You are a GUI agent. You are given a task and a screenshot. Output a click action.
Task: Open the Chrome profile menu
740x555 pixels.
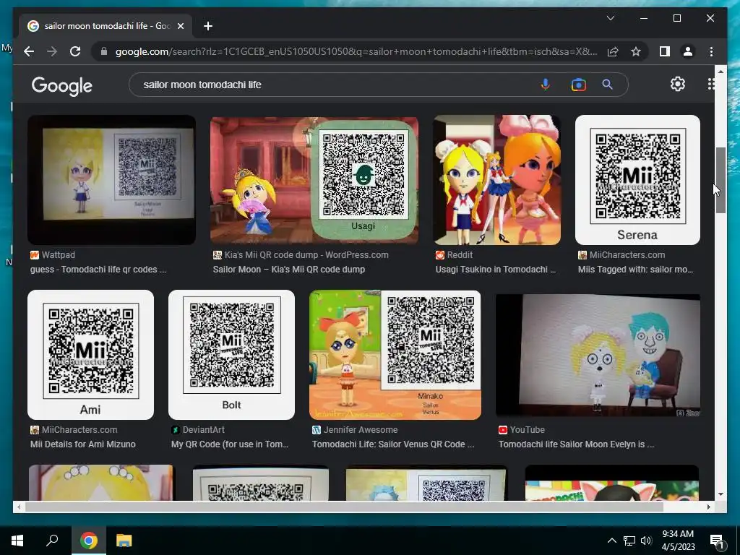point(688,51)
